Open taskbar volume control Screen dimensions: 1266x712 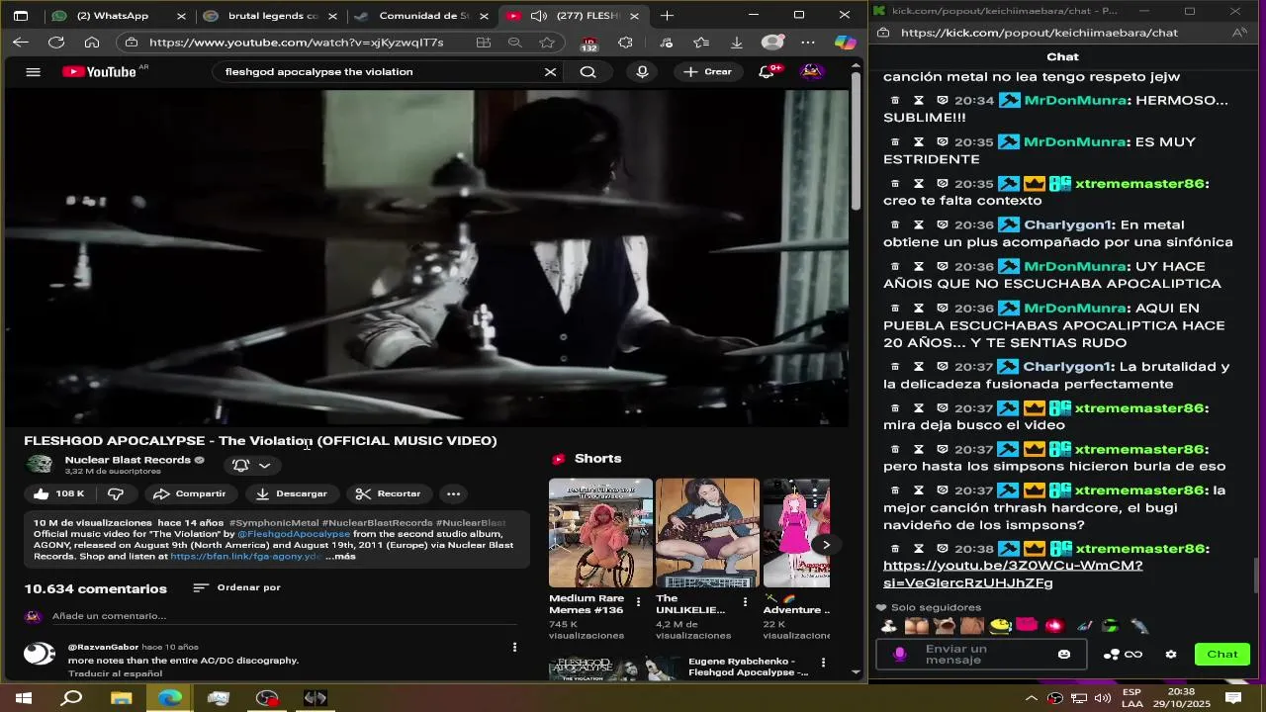point(1103,698)
